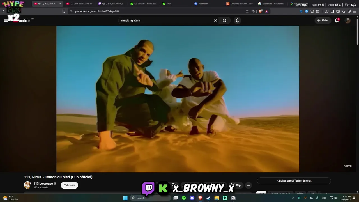Screen dimensions: 359x202
Task: Open the Brave Wallet icon
Action: coord(338,11)
